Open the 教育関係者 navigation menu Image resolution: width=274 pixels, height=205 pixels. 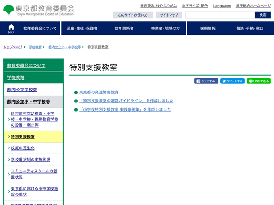tap(124, 28)
